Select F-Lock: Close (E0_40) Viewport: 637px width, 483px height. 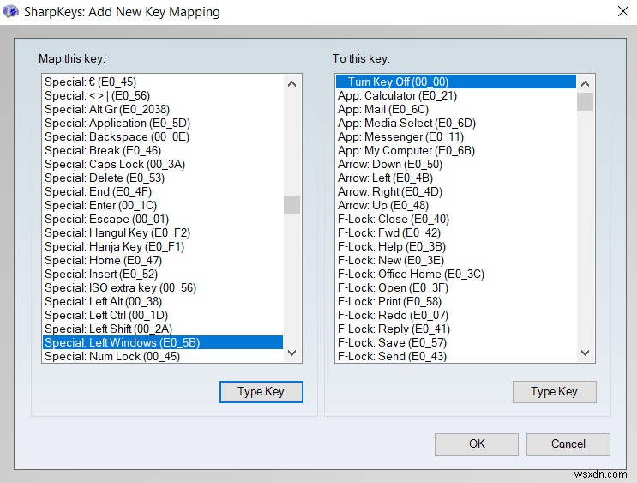[456, 219]
